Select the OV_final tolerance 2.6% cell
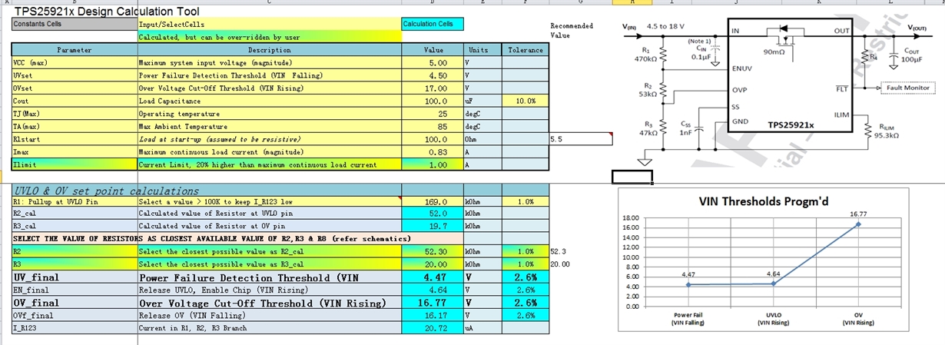 tap(526, 303)
